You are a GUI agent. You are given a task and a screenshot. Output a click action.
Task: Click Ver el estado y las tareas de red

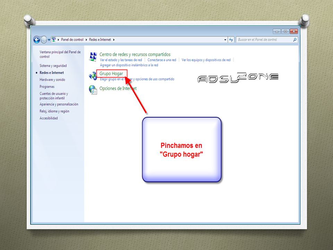121,60
